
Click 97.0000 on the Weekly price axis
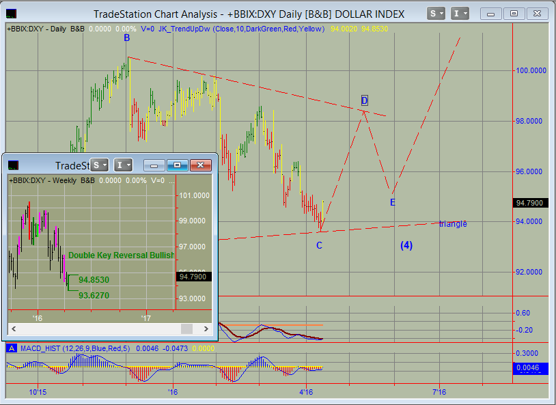pyautogui.click(x=192, y=247)
